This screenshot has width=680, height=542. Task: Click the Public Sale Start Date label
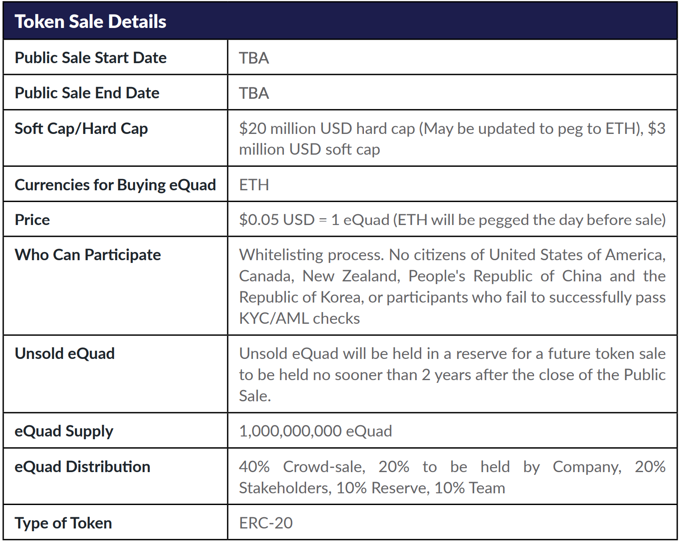90,58
